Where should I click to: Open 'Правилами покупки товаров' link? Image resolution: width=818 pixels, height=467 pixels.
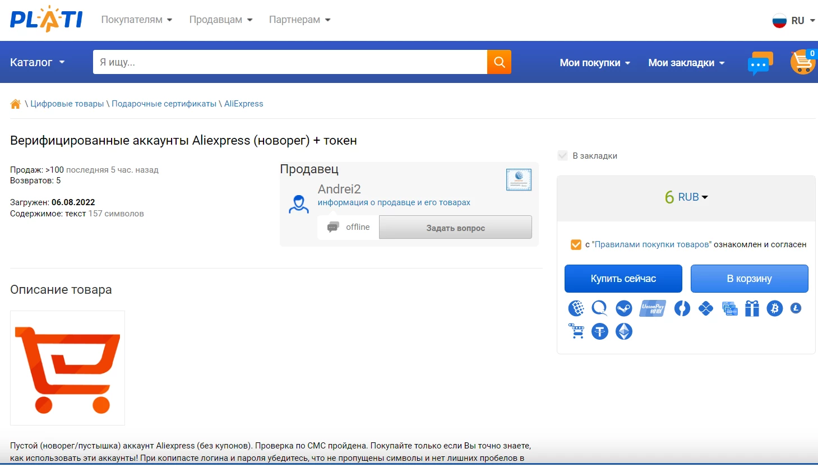click(x=651, y=244)
